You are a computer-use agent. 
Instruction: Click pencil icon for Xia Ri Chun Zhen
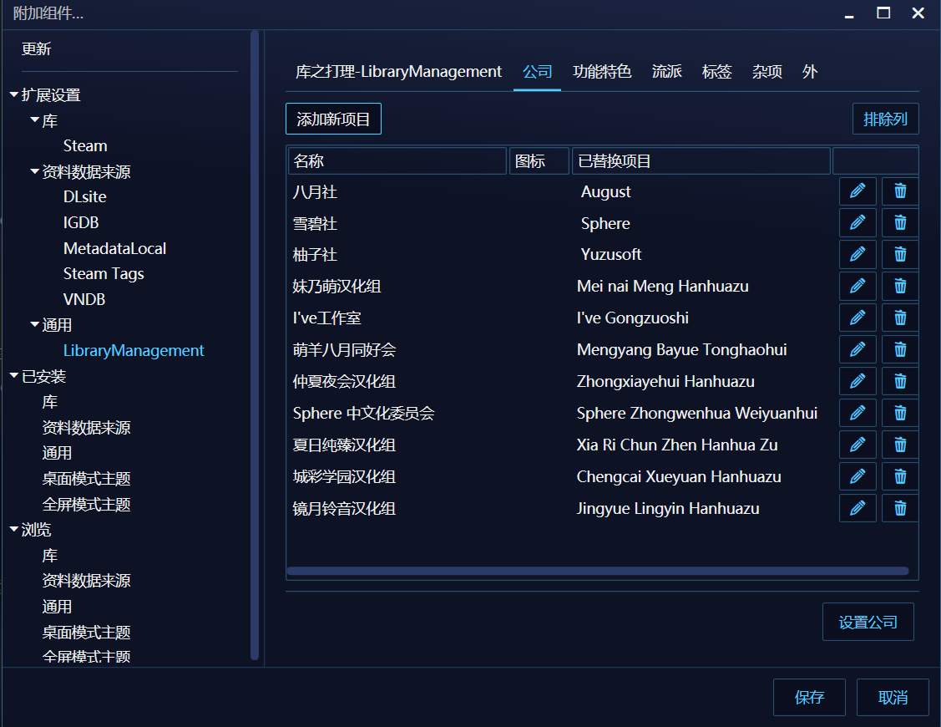coord(858,445)
